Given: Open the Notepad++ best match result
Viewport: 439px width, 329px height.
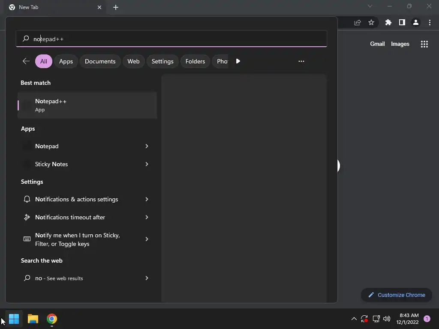Looking at the screenshot, I should [87, 105].
